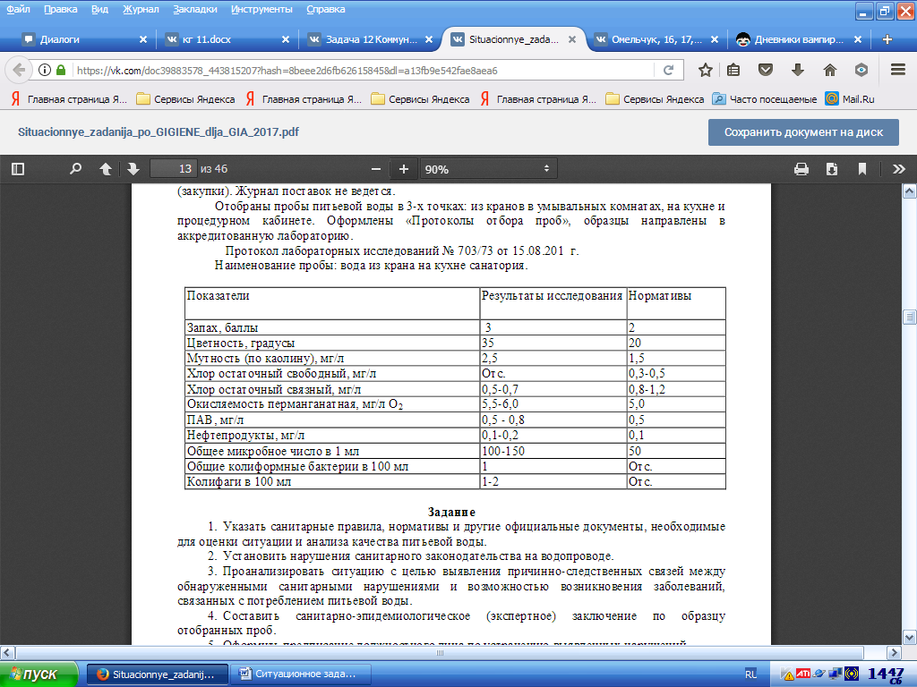
Task: Click the vertical scrollbar up arrow
Action: 910,191
